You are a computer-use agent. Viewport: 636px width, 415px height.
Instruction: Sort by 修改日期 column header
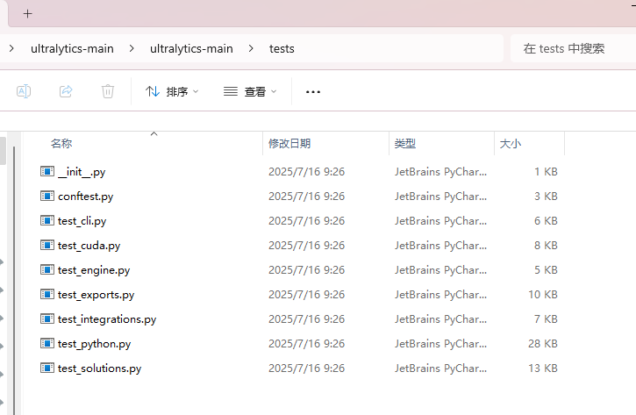(289, 144)
